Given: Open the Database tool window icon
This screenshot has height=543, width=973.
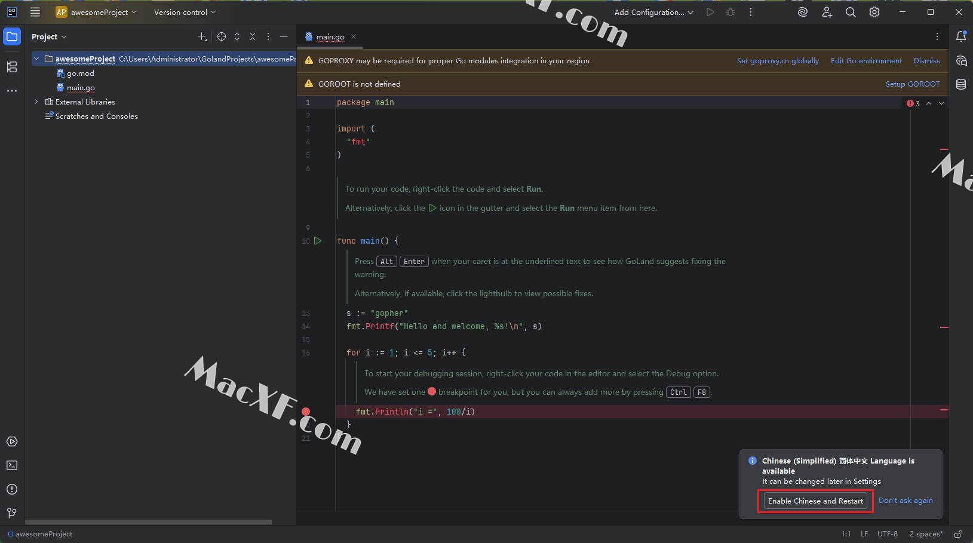Looking at the screenshot, I should point(961,84).
